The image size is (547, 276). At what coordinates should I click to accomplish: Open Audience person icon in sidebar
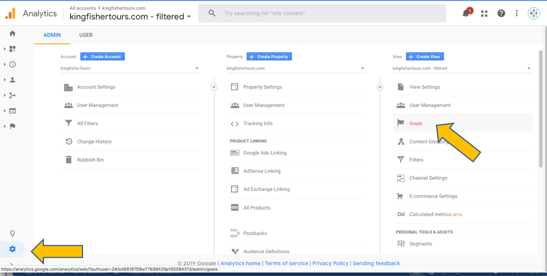click(x=13, y=80)
